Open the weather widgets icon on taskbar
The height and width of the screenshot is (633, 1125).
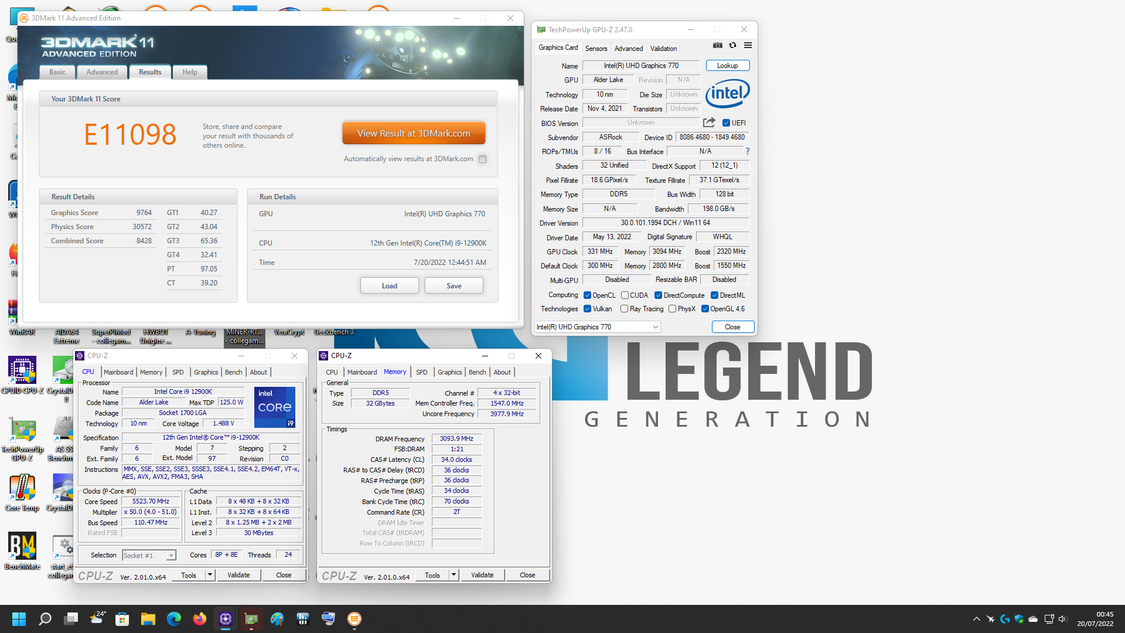click(x=97, y=619)
